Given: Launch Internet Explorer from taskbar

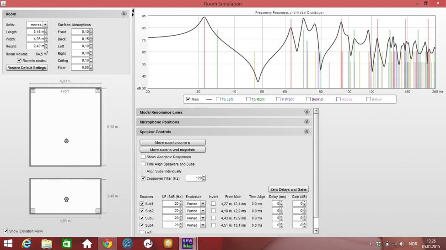Looking at the screenshot, I should coord(27,244).
